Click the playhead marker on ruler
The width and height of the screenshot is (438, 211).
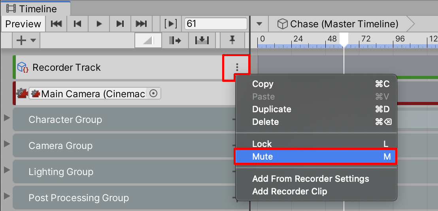[x=344, y=40]
